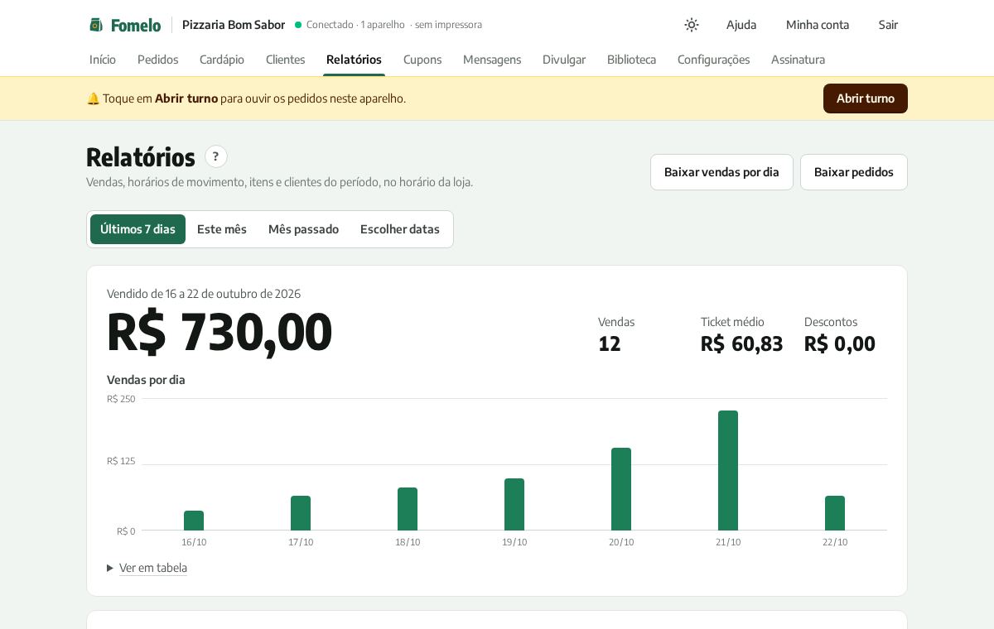
Task: Click the Abrir turno button
Action: pos(866,98)
